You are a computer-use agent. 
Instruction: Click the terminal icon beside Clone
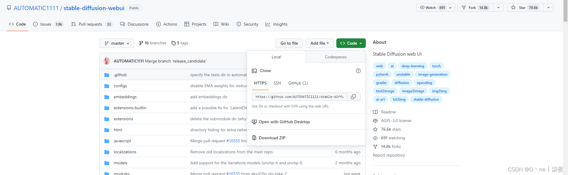point(254,71)
